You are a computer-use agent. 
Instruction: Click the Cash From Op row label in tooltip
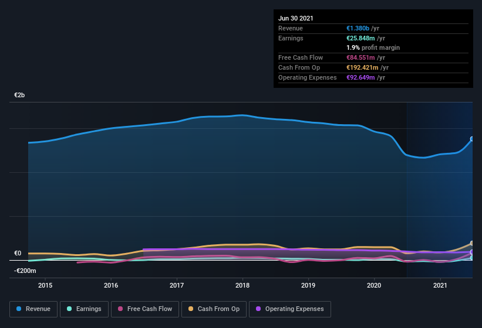pos(299,67)
